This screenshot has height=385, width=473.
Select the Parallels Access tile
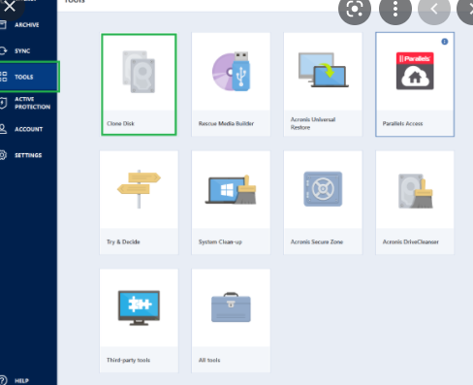click(x=415, y=84)
